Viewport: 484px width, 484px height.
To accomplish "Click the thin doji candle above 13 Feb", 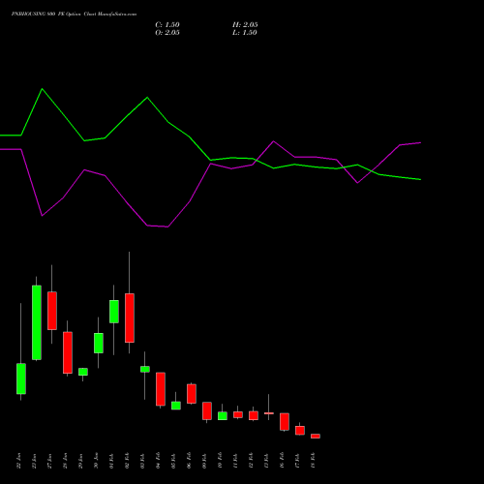I will pos(269,413).
